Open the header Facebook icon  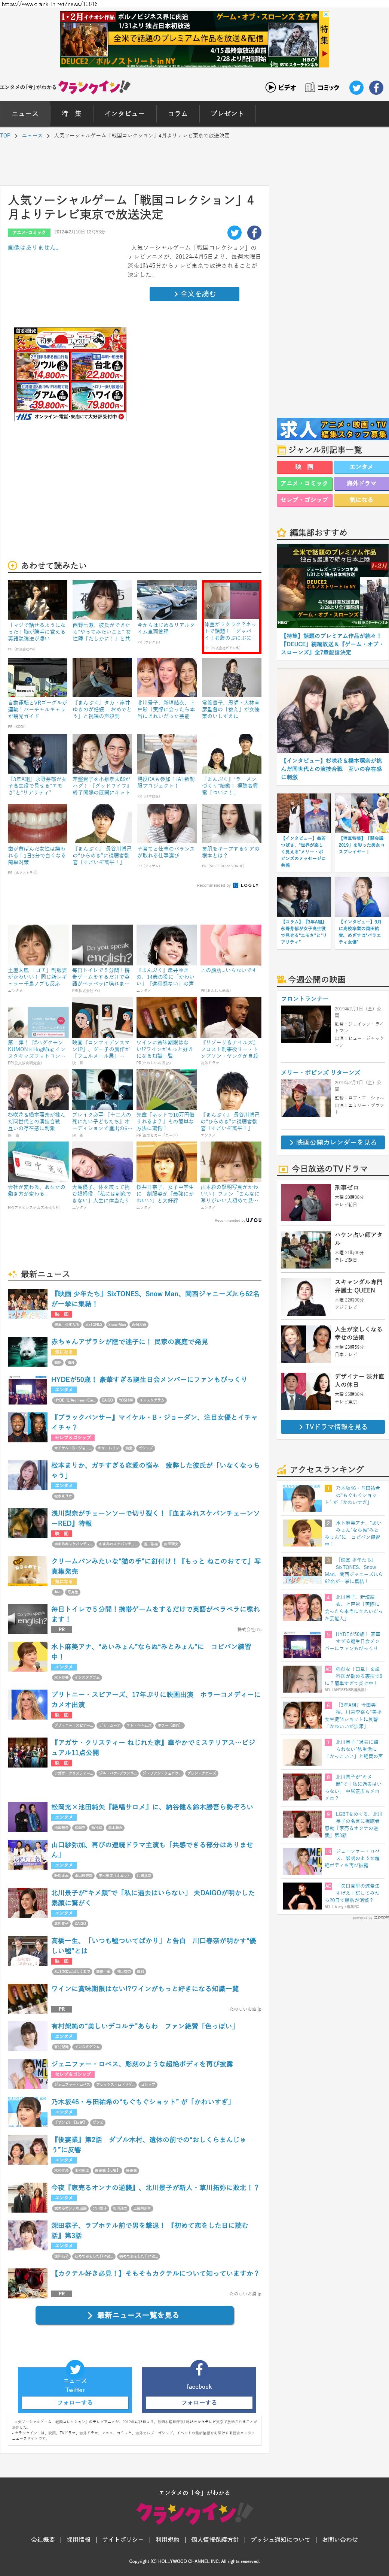[376, 88]
